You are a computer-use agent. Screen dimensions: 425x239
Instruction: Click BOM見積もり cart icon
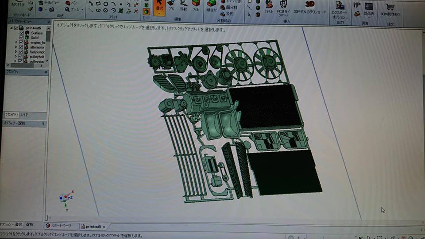tap(390, 9)
